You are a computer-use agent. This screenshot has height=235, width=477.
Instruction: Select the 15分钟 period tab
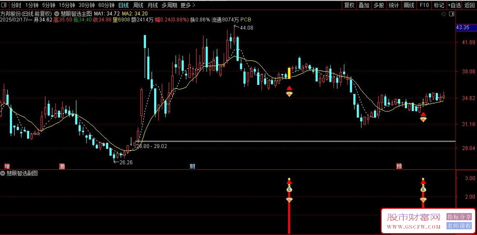point(67,5)
